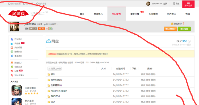Screen dimensions: 199x105
Task: Click the 我的积分 coin icon
Action: [172, 24]
